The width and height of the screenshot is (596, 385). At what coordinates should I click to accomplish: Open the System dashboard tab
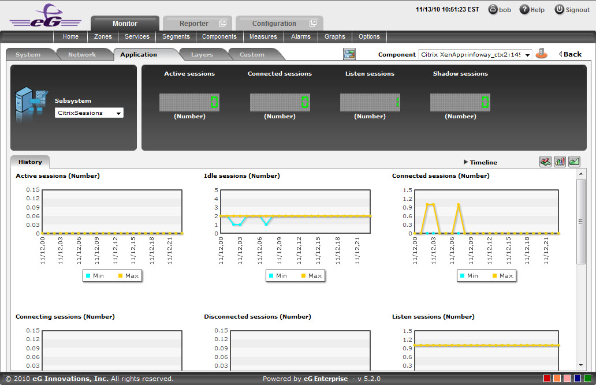coord(28,55)
